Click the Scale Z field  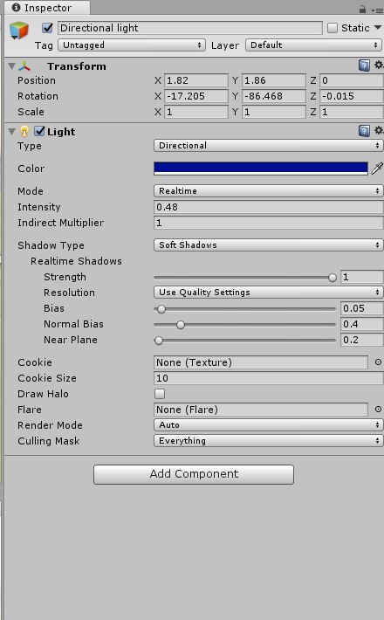[352, 112]
